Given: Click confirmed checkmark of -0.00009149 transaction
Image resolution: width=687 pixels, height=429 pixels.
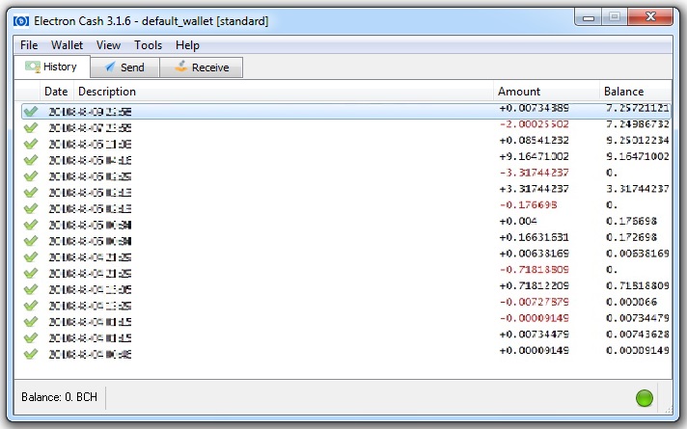Looking at the screenshot, I should click(31, 322).
